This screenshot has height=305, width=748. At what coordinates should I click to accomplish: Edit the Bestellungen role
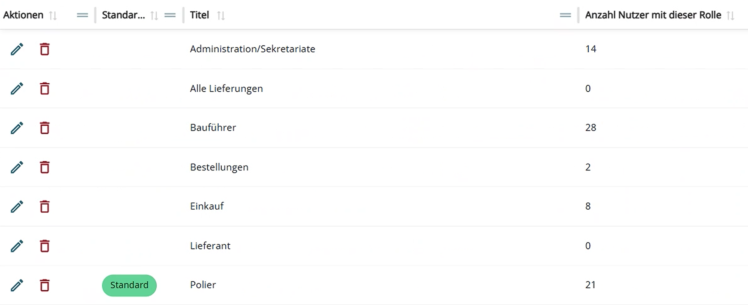(17, 167)
